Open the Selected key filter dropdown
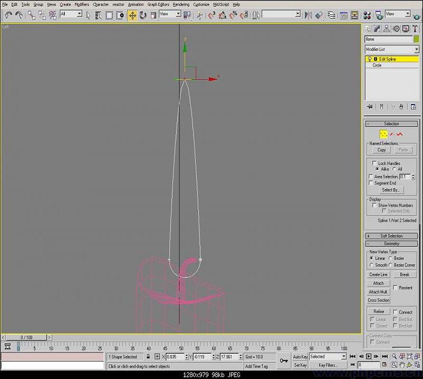Screen dimensions: 423x379 pos(328,357)
